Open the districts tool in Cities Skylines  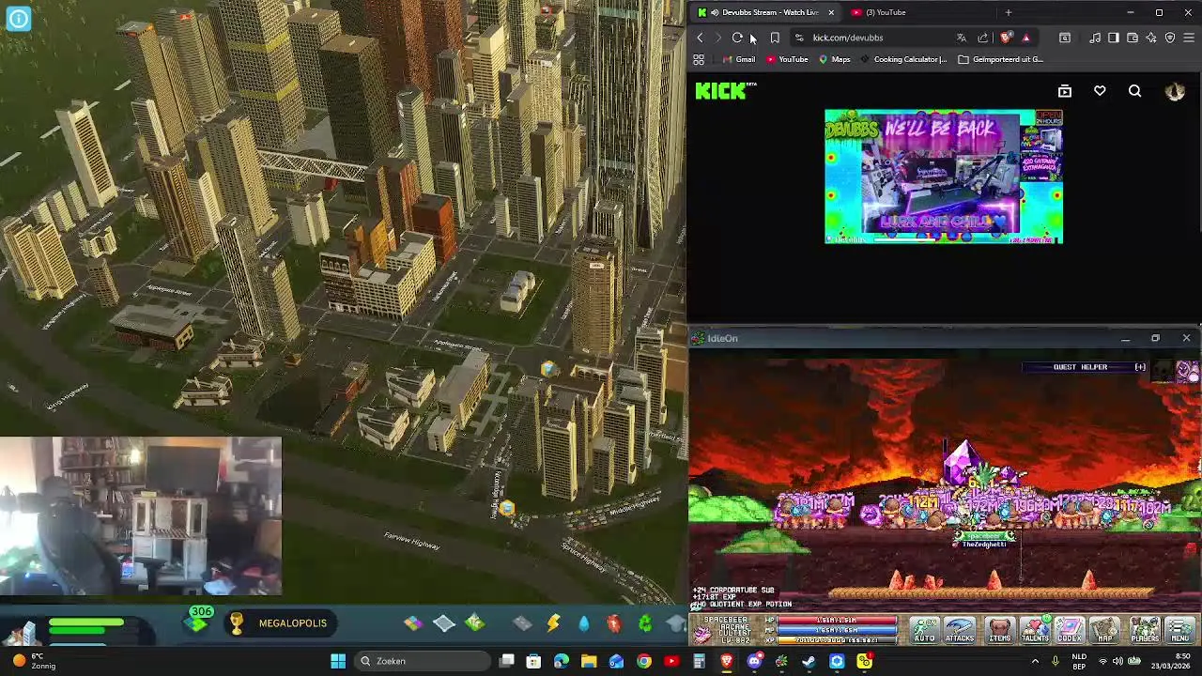[444, 622]
